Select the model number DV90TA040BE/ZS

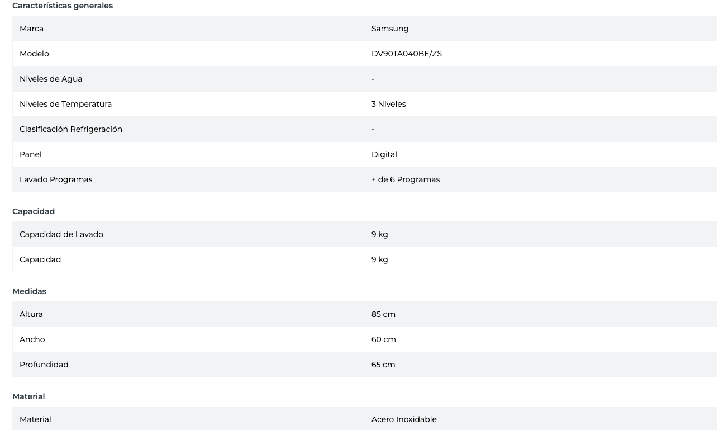pos(406,54)
